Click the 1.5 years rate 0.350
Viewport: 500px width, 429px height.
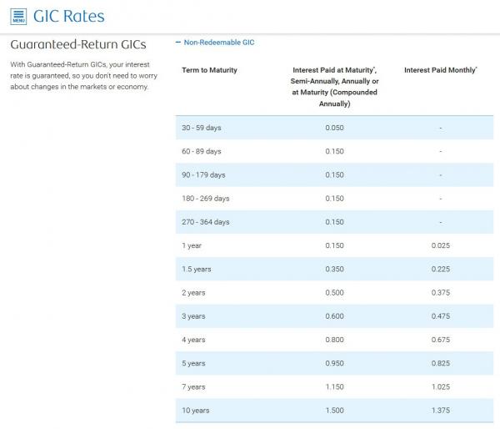[x=334, y=270]
